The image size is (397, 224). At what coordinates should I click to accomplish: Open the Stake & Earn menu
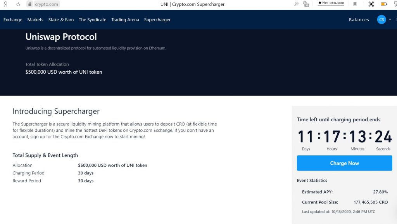(61, 20)
